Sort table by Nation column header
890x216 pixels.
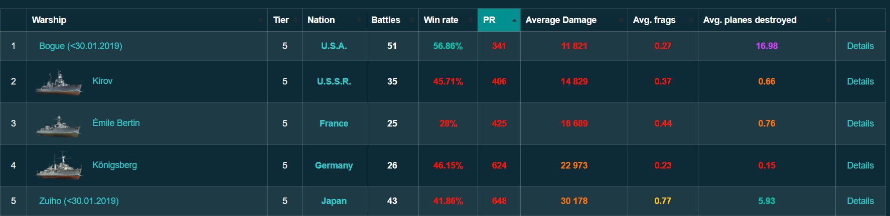click(x=321, y=20)
